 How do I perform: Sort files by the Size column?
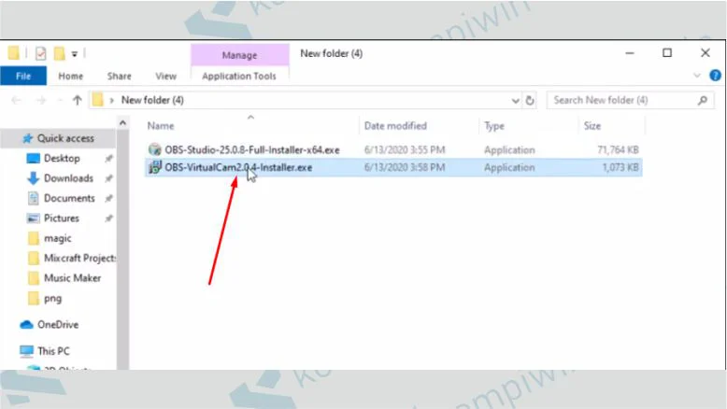pyautogui.click(x=592, y=126)
